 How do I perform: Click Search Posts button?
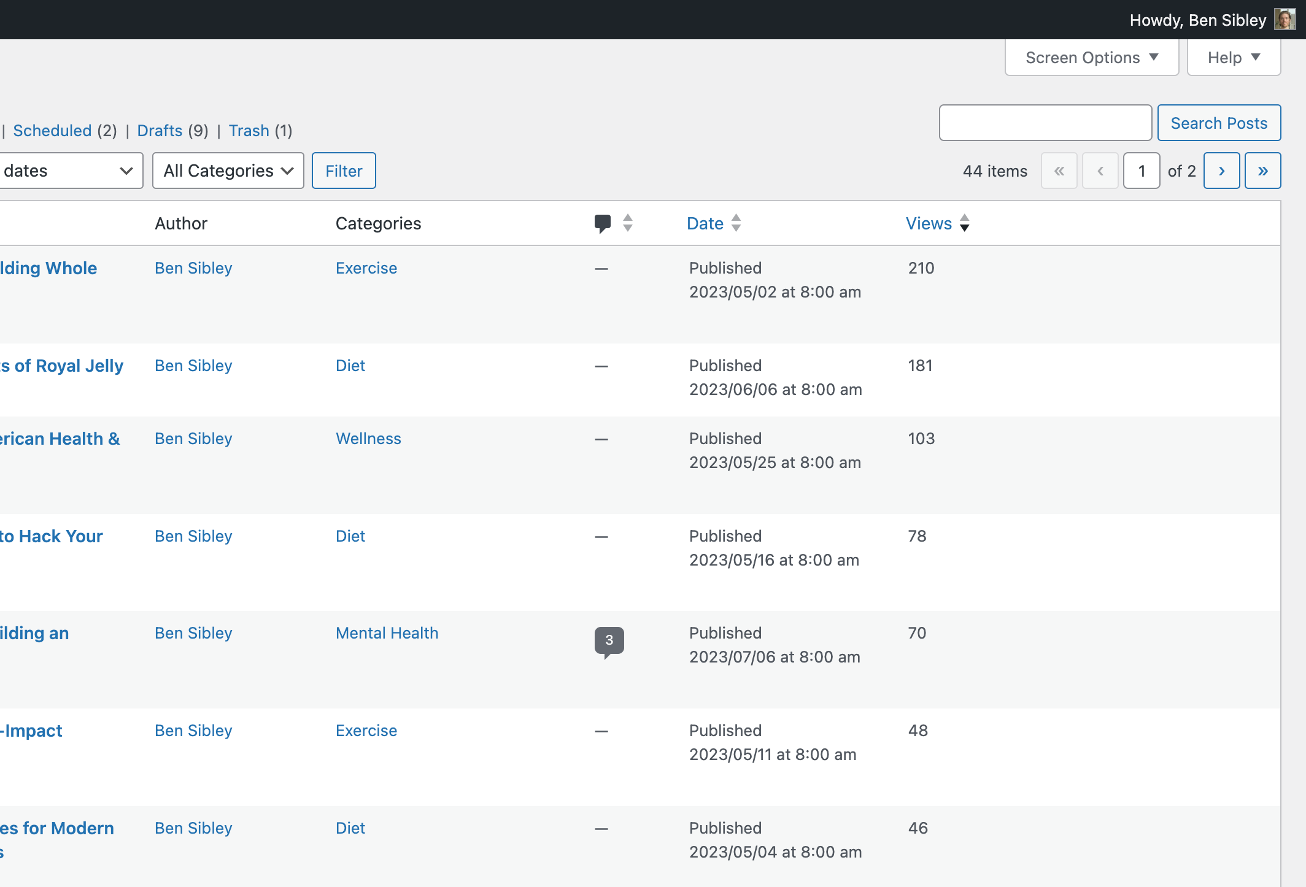[x=1219, y=122]
